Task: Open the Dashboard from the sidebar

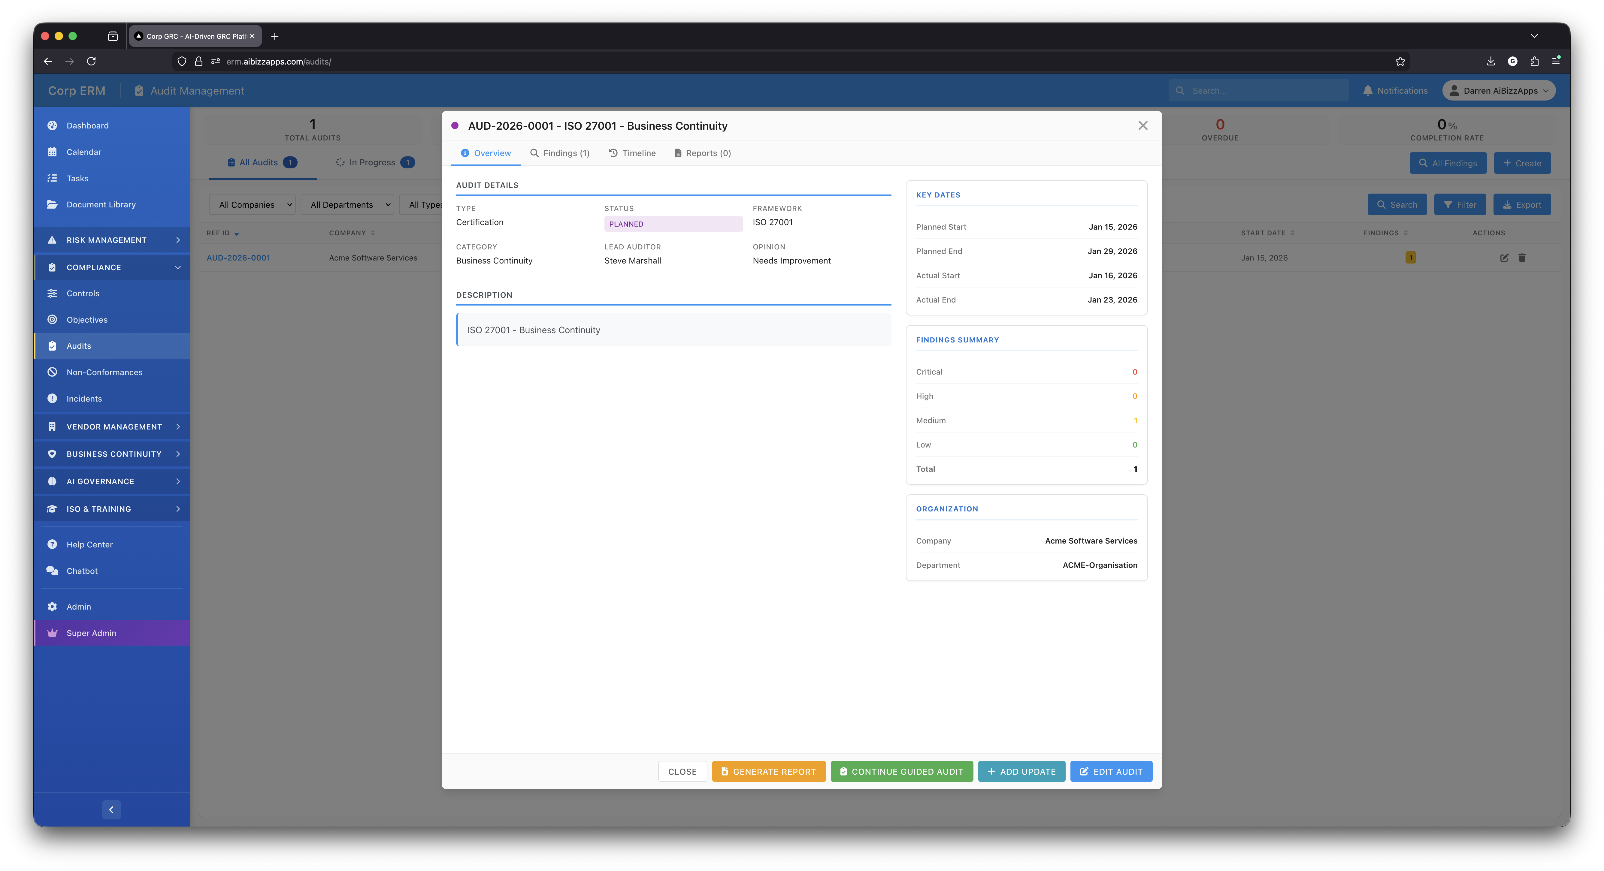Action: coord(87,125)
